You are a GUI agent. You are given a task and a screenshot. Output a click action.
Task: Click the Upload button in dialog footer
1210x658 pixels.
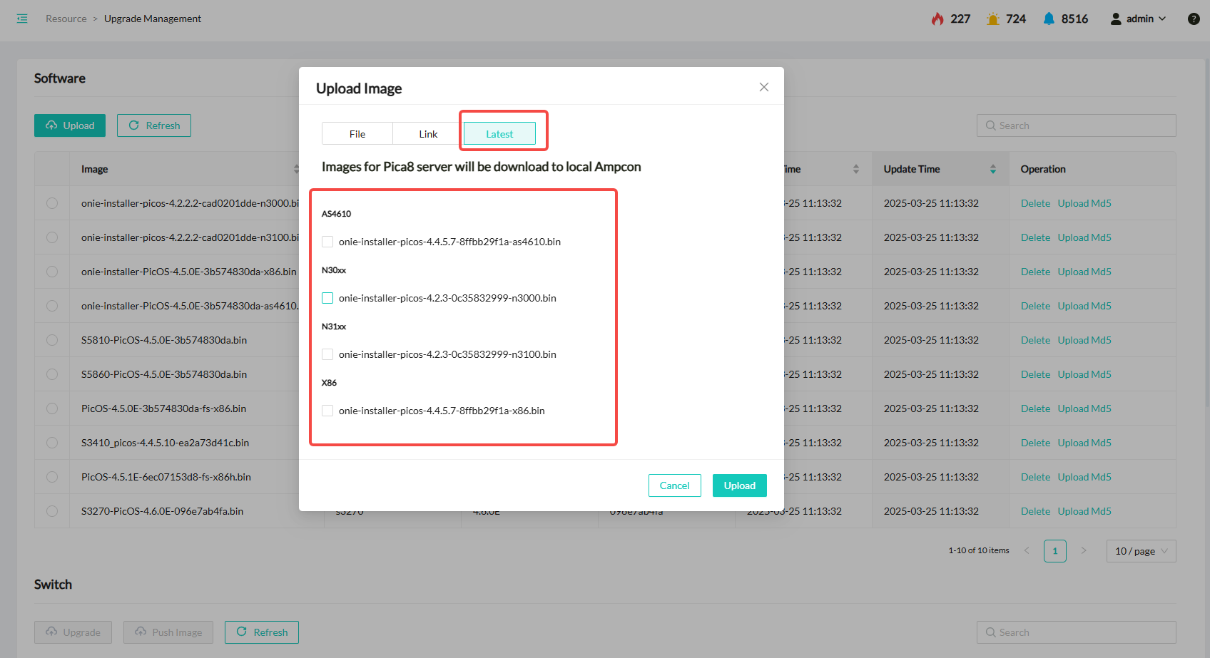point(739,485)
